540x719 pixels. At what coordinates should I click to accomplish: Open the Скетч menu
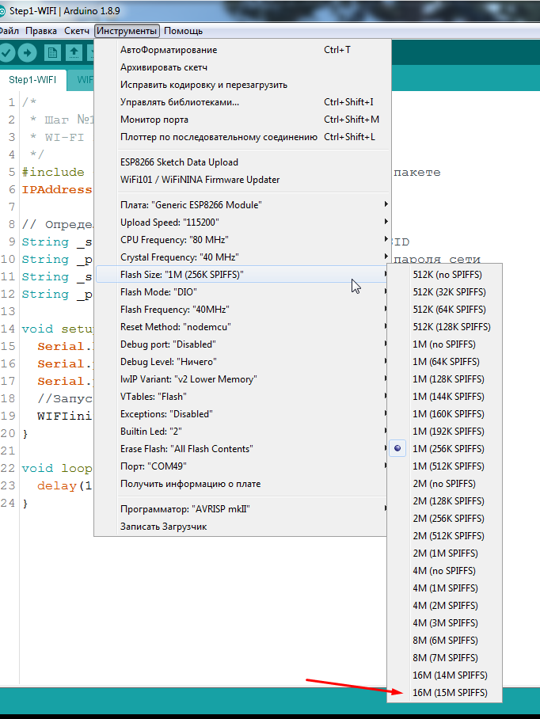[x=77, y=31]
